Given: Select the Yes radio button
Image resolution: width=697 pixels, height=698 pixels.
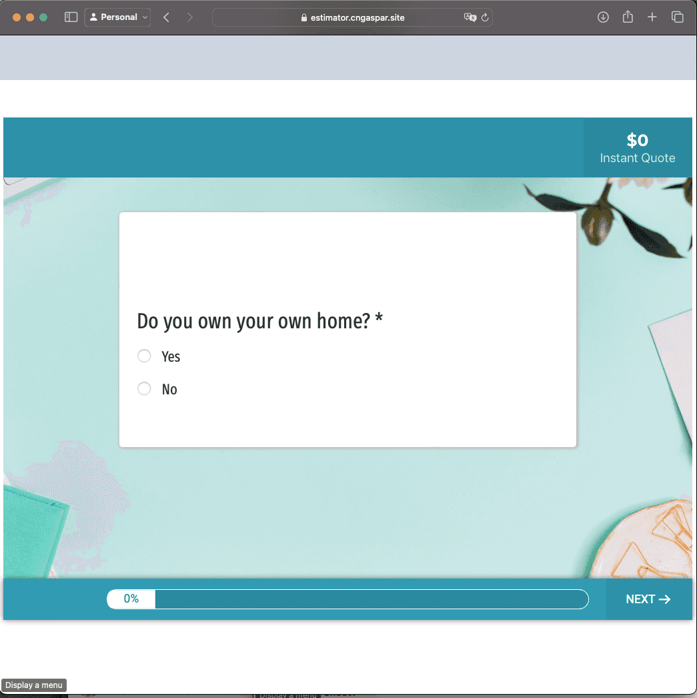Looking at the screenshot, I should (144, 356).
